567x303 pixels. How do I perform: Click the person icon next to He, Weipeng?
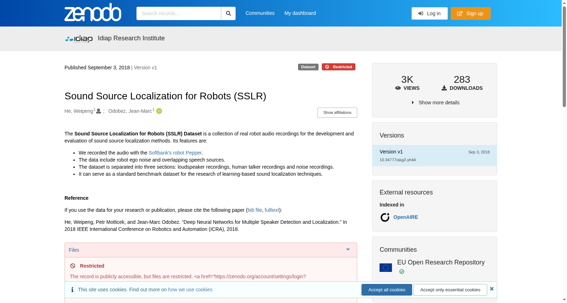pyautogui.click(x=99, y=111)
